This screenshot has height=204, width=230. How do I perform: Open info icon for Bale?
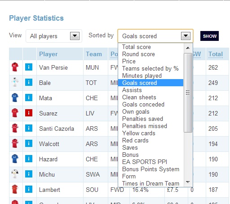coord(29,82)
